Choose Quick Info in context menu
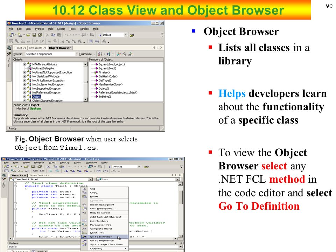 point(105,232)
